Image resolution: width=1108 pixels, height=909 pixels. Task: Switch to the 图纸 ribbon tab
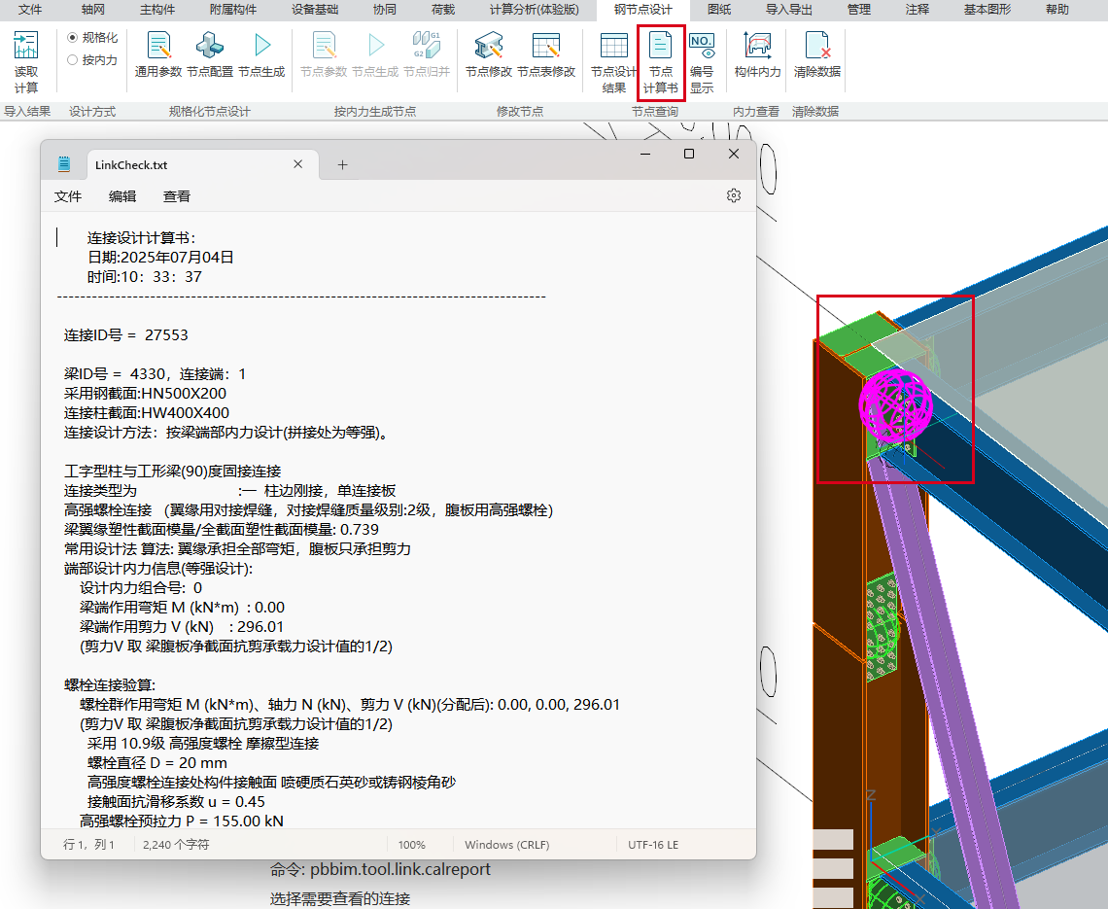click(x=719, y=10)
